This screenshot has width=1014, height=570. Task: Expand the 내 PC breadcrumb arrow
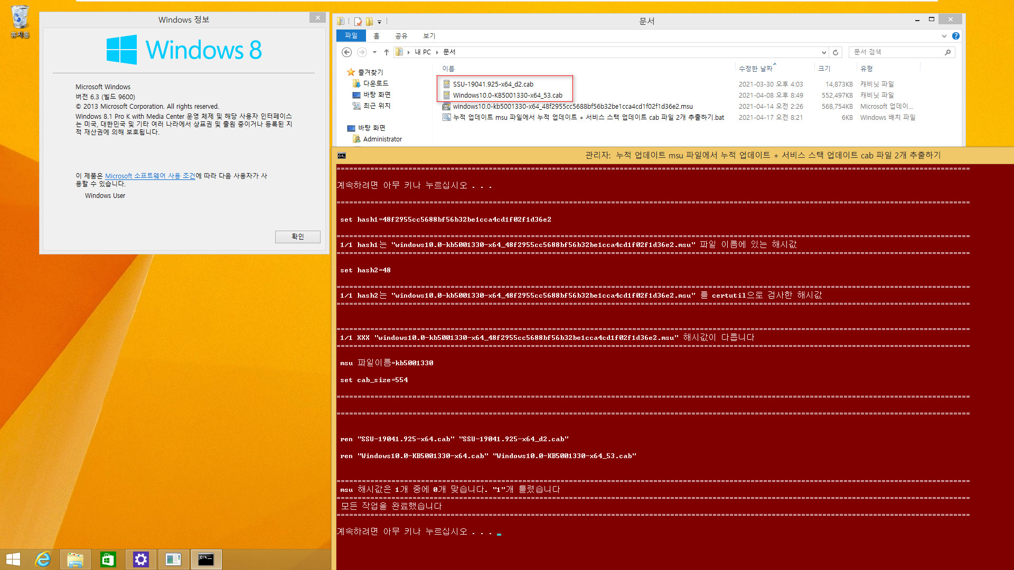tap(437, 52)
